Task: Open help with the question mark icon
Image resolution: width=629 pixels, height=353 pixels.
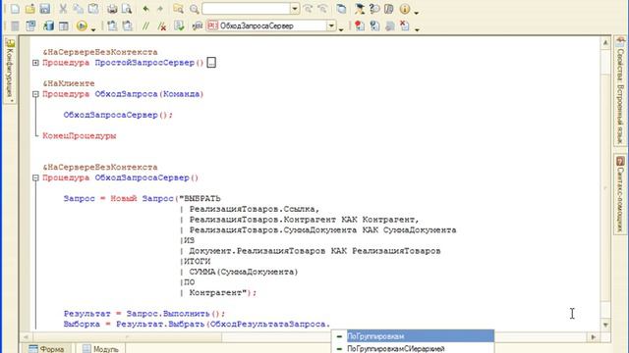Action: pos(374,9)
